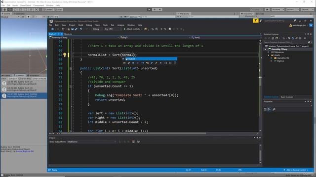This screenshot has height=177, width=316.
Task: Open the Unity Account dropdown
Action: (x=278, y=9)
